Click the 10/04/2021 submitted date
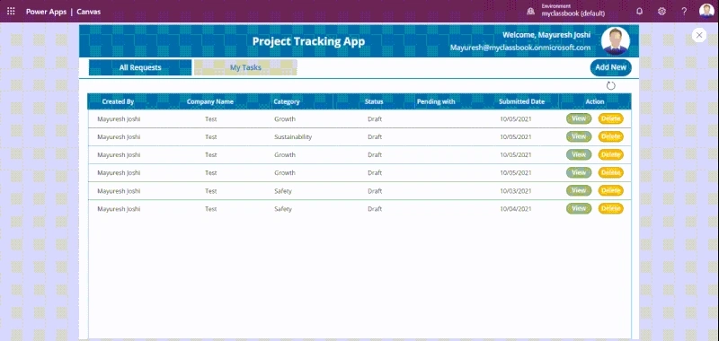The image size is (719, 341). tap(515, 209)
